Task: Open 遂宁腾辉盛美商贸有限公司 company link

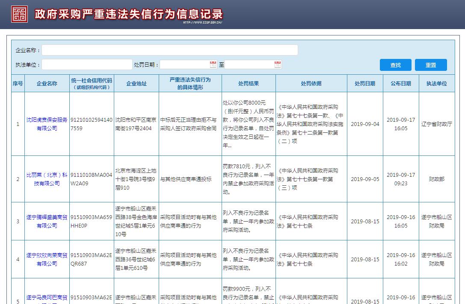Action: (x=47, y=221)
